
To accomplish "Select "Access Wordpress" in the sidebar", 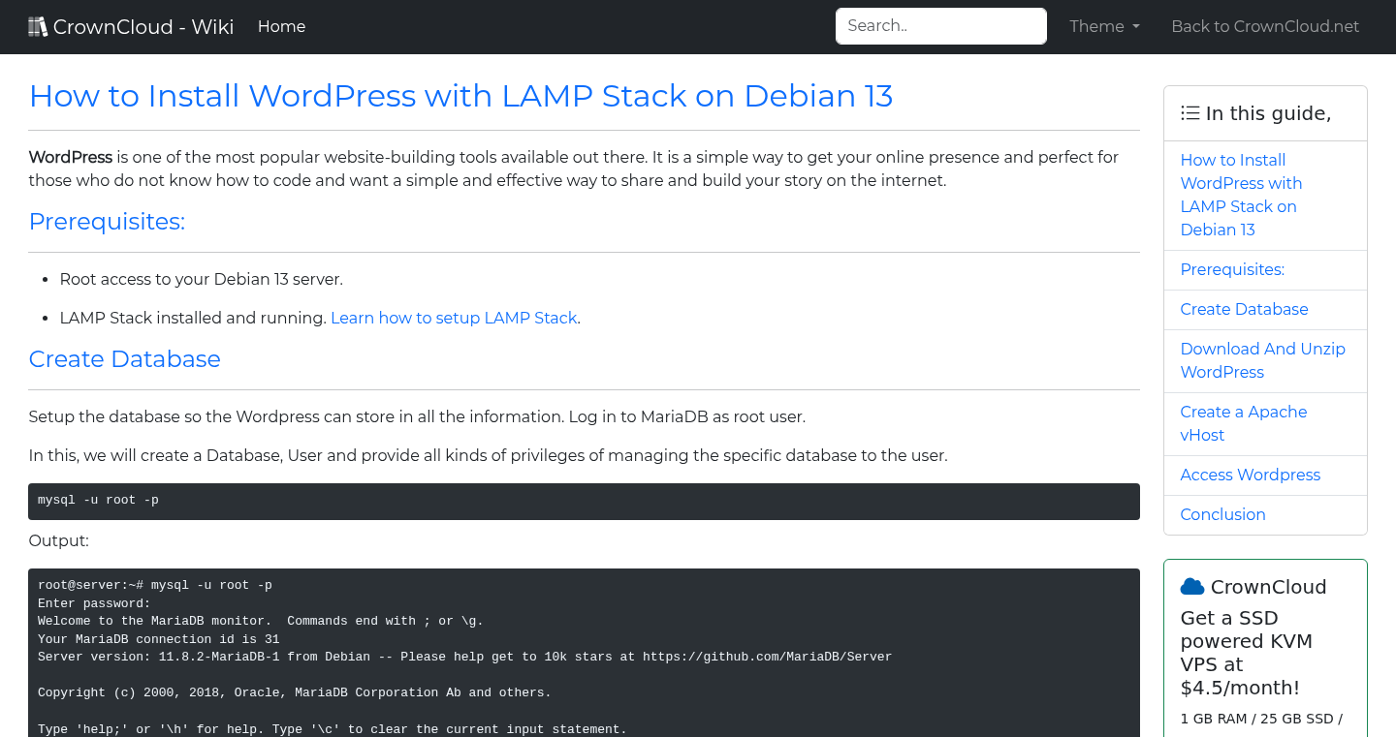I will (x=1250, y=475).
